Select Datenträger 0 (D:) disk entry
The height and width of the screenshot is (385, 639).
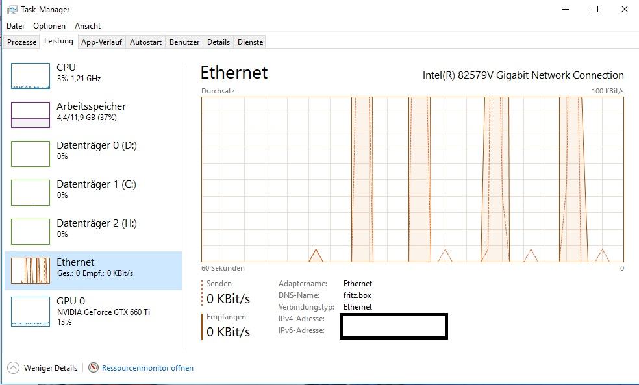pos(93,154)
